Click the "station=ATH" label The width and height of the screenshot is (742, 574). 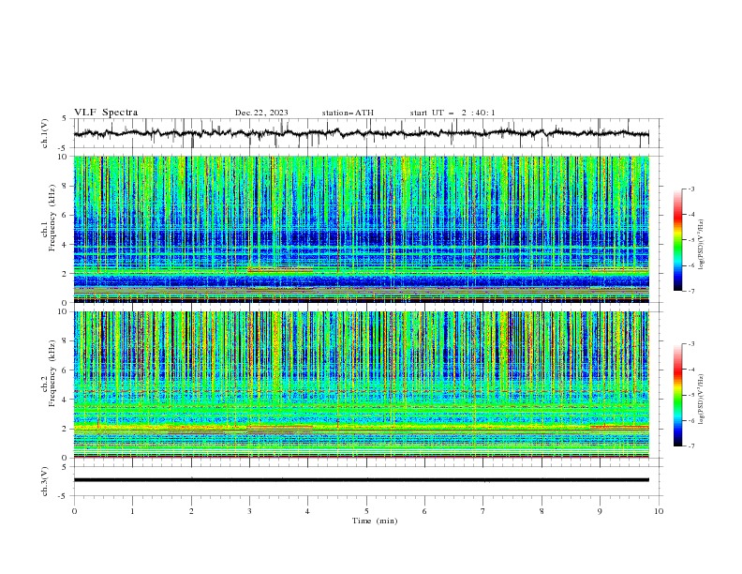(348, 113)
